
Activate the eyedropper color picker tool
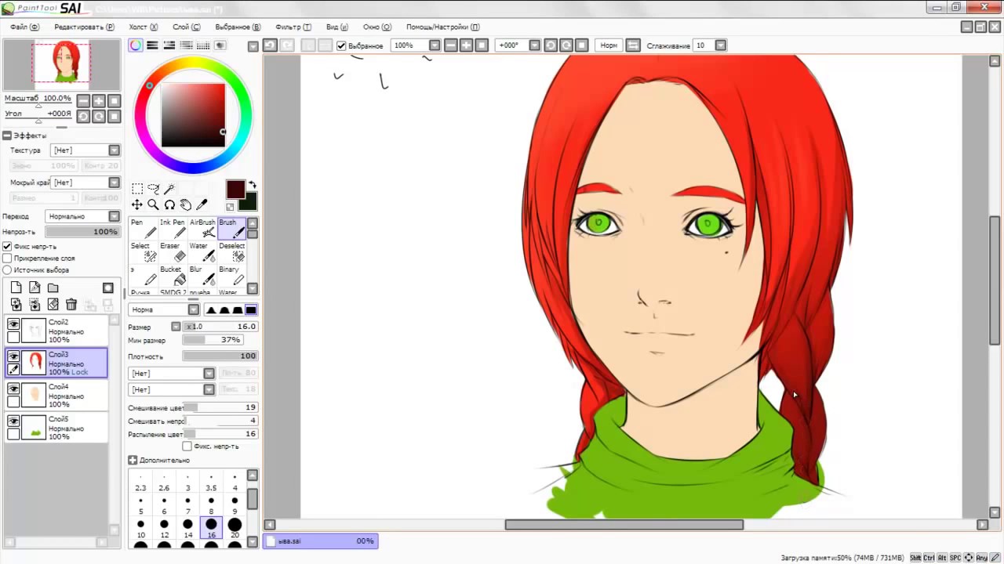pos(202,204)
